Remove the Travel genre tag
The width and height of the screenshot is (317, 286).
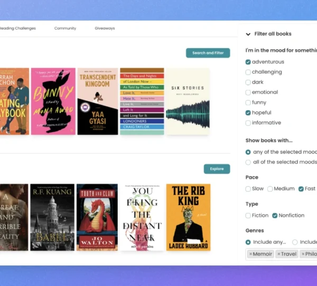click(278, 254)
